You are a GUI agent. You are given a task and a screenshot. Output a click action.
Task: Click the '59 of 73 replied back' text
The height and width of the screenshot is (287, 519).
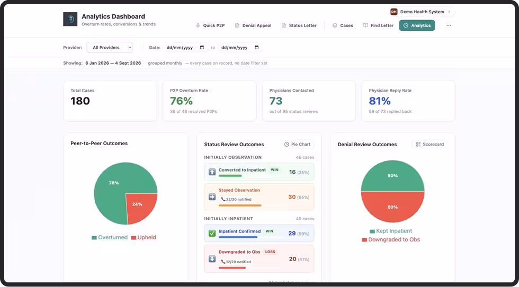click(390, 112)
